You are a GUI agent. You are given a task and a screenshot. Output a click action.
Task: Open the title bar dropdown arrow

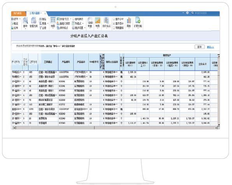click(183, 13)
